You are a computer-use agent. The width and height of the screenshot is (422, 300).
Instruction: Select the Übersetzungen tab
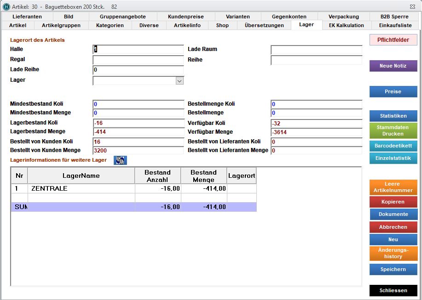tap(264, 25)
